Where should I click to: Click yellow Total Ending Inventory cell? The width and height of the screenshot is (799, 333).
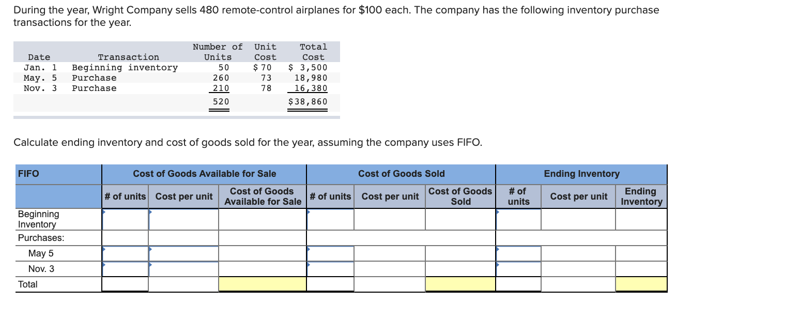(x=641, y=284)
